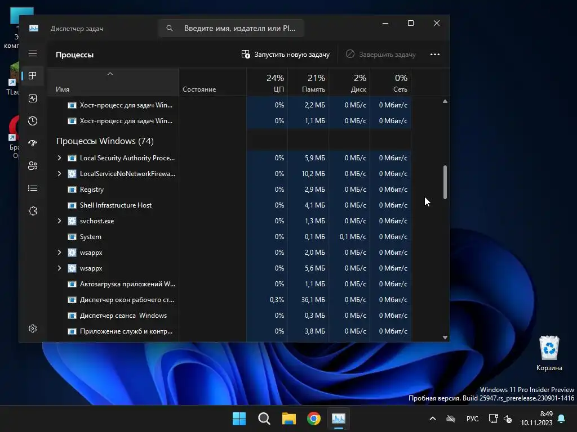577x432 pixels.
Task: Select the 2,2 МБ Хост-процесс row
Action: tap(229, 105)
